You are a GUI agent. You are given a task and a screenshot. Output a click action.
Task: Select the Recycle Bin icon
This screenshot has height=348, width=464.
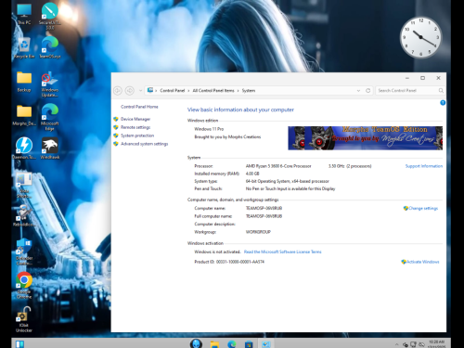pyautogui.click(x=24, y=48)
